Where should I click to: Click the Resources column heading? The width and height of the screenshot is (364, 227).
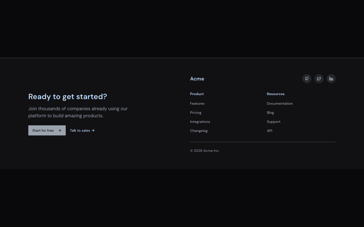click(276, 94)
